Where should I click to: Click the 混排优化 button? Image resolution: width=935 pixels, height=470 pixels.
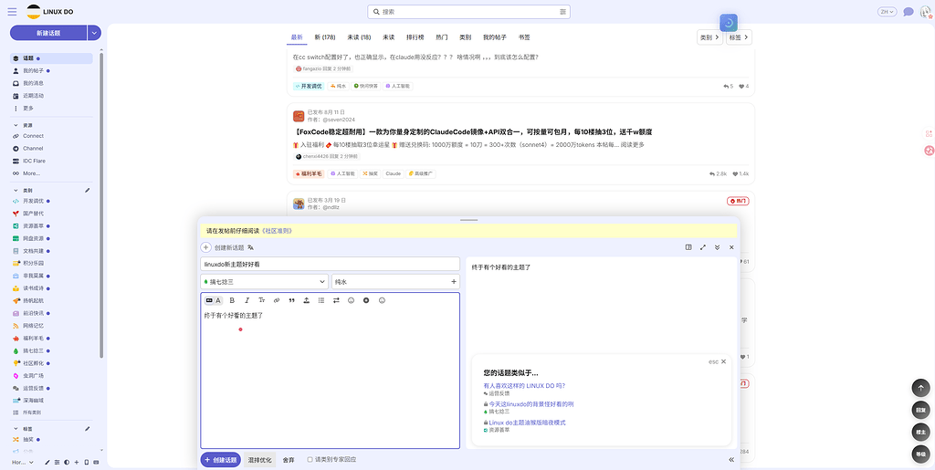[260, 460]
